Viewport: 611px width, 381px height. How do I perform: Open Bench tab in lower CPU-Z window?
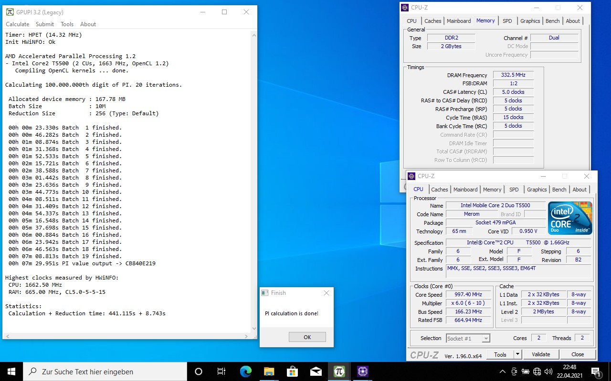click(559, 190)
